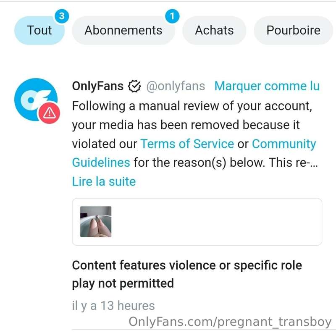Open the Achats tab
Image resolution: width=336 pixels, height=333 pixels.
(x=214, y=30)
